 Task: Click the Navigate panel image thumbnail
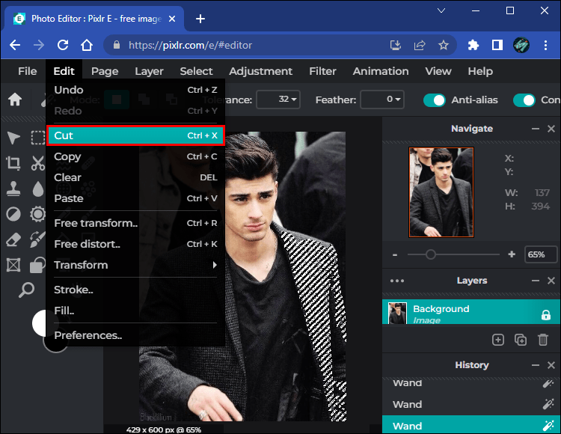(x=441, y=192)
